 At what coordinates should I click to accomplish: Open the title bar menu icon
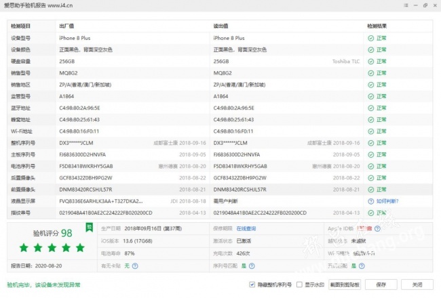[406, 5]
